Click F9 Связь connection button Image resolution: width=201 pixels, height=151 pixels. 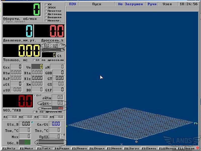coord(149,148)
